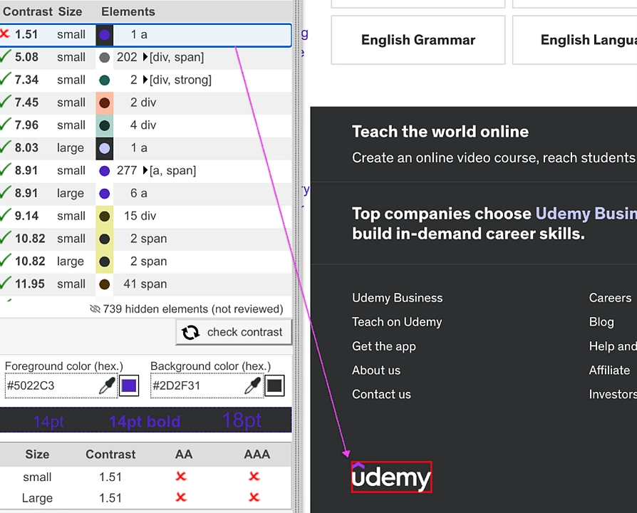Open the background color swatch picker

(x=274, y=385)
